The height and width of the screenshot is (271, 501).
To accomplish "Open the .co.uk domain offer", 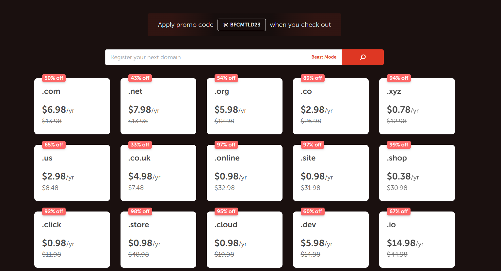I will coord(158,173).
